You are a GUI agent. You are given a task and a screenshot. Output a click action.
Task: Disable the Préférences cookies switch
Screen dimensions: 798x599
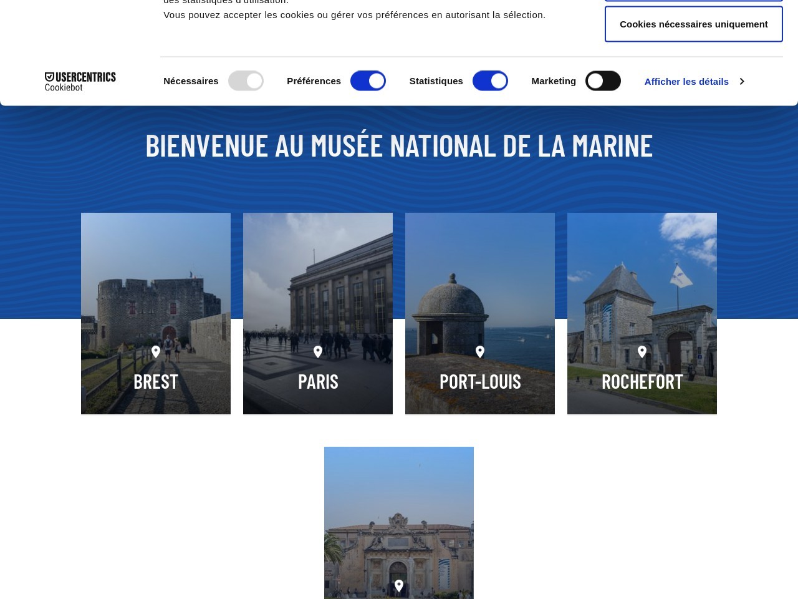pos(368,81)
